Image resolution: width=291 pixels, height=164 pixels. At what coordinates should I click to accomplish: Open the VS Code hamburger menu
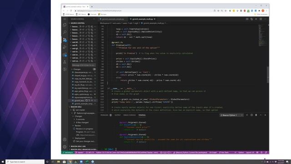[x=65, y=19]
